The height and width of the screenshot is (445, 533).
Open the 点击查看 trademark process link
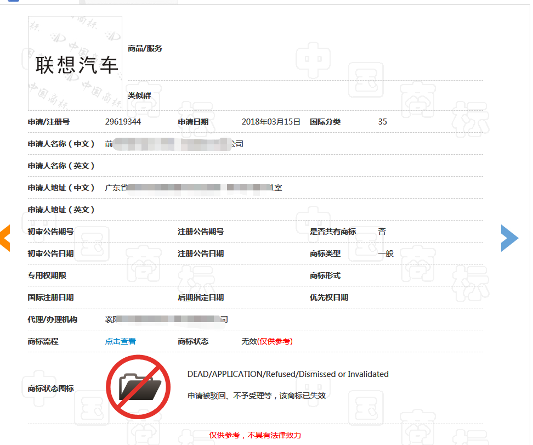tap(120, 341)
